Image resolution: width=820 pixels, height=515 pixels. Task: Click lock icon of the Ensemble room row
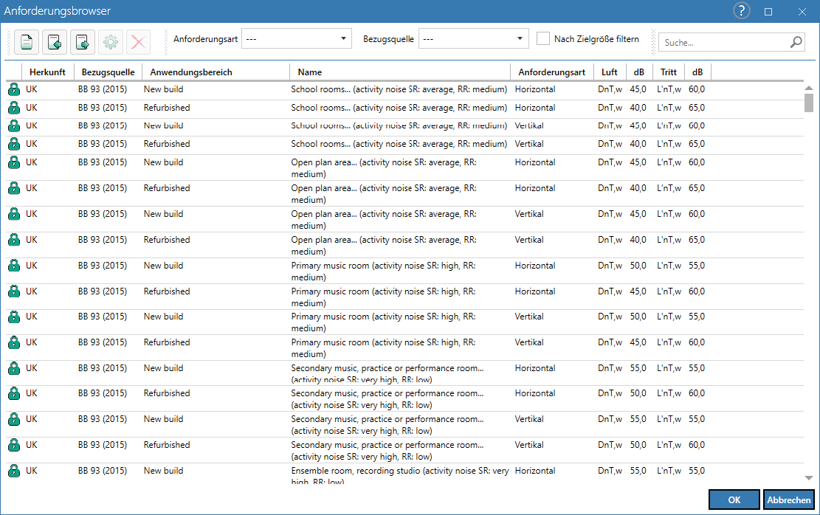click(14, 471)
